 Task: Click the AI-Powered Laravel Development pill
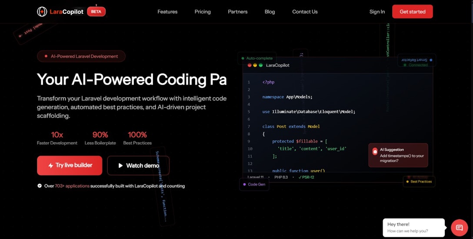[81, 56]
